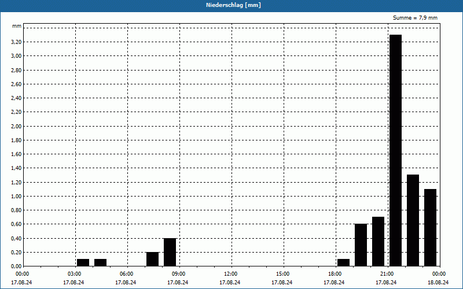The width and height of the screenshot is (463, 289).
Task: Click the "mm" unit label on y-axis
Action: click(17, 26)
